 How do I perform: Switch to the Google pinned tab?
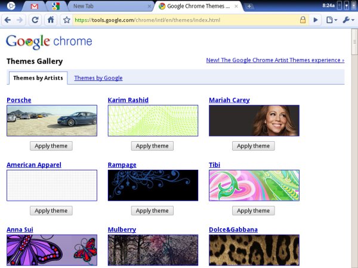pos(56,6)
